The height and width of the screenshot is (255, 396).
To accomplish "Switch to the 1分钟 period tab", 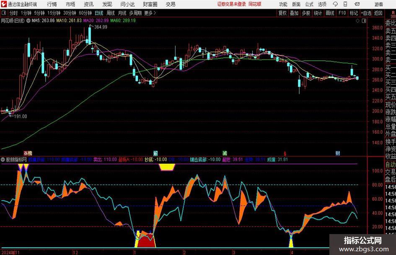I will (26, 13).
